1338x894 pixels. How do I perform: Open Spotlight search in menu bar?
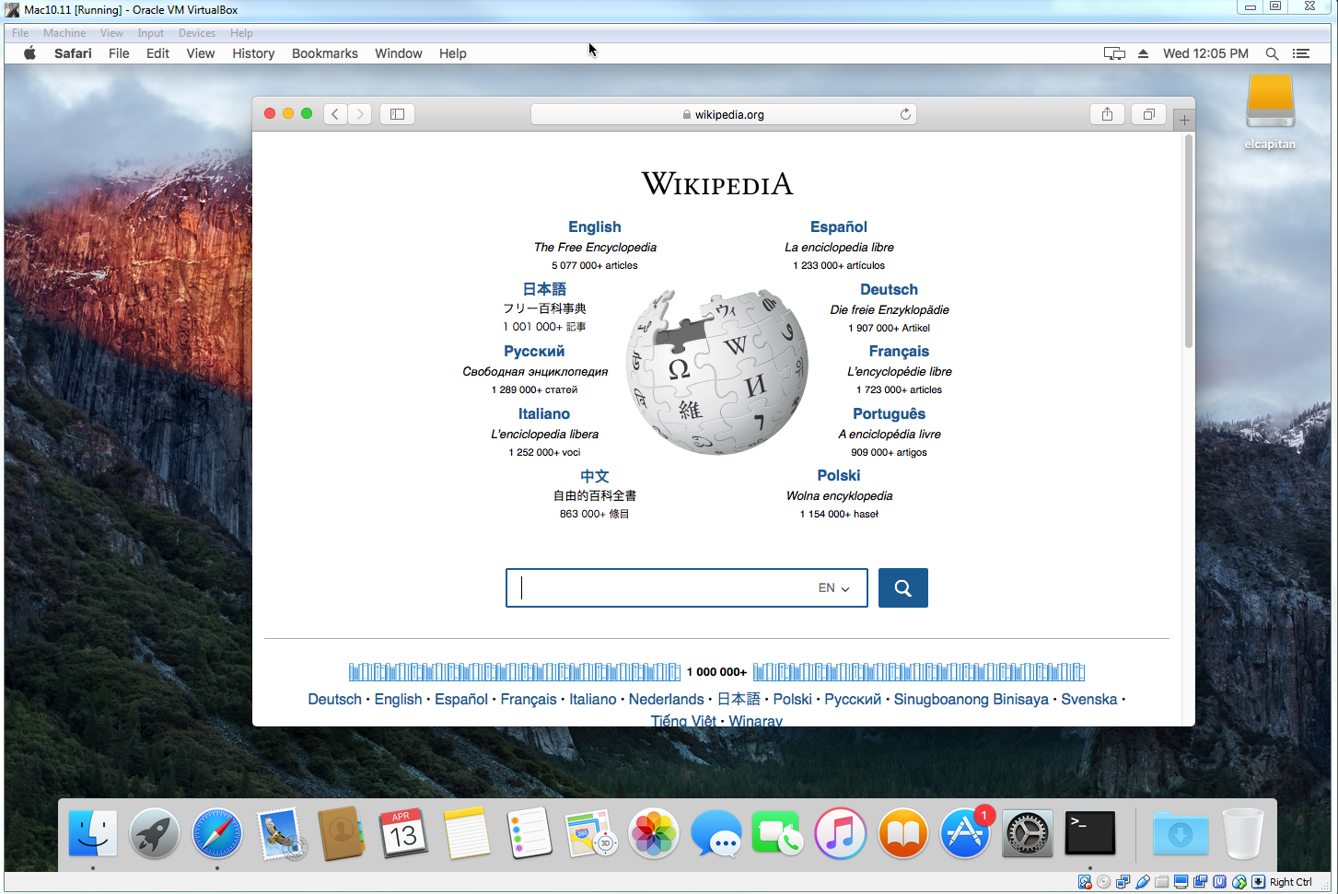click(1272, 53)
